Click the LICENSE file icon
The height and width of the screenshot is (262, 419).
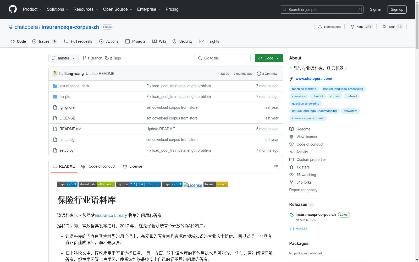(55, 118)
